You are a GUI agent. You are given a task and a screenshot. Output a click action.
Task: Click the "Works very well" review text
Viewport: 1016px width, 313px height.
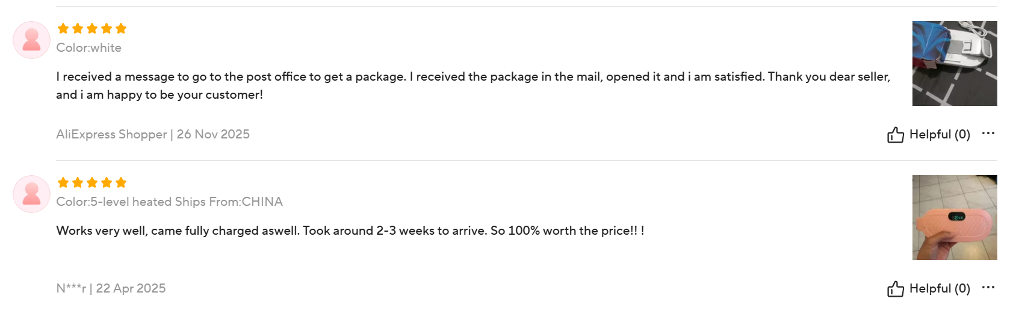point(350,231)
